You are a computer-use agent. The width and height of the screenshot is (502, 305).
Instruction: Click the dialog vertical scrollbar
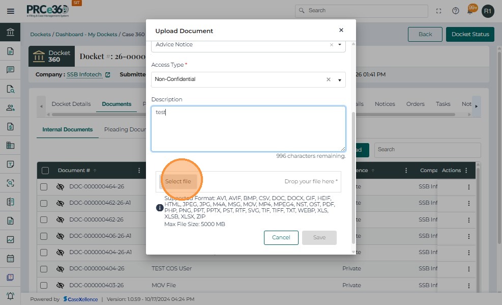point(353,178)
